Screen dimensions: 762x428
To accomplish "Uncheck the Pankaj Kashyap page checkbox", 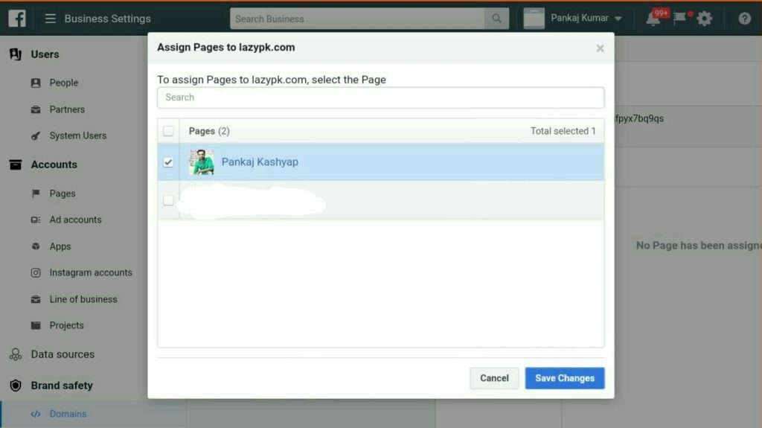I will 168,162.
